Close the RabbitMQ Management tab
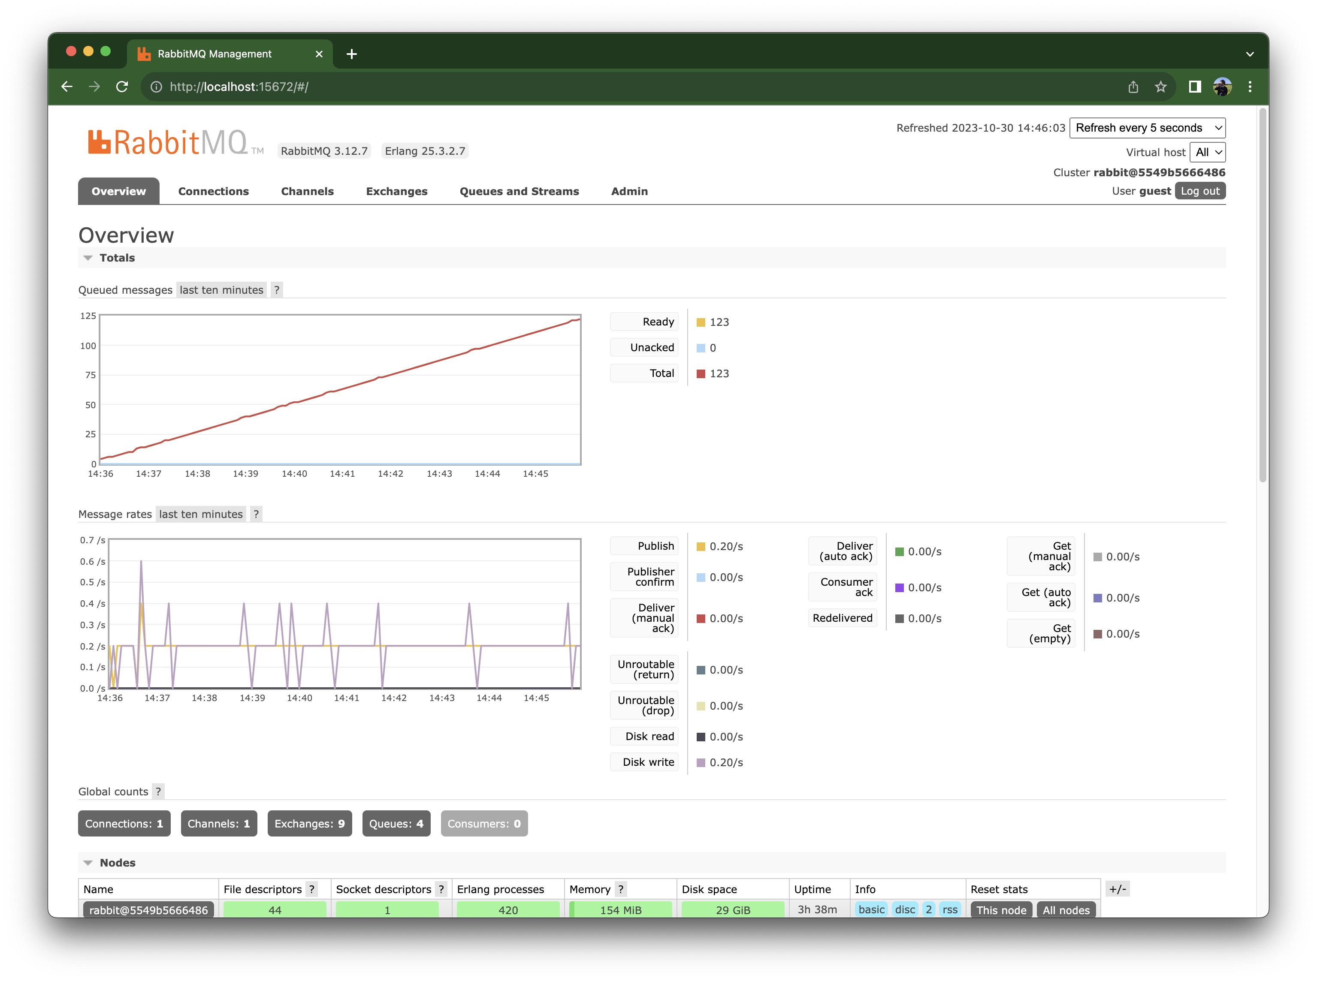1317x981 pixels. [x=319, y=54]
